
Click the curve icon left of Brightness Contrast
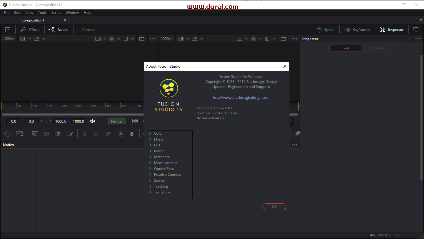point(108,134)
